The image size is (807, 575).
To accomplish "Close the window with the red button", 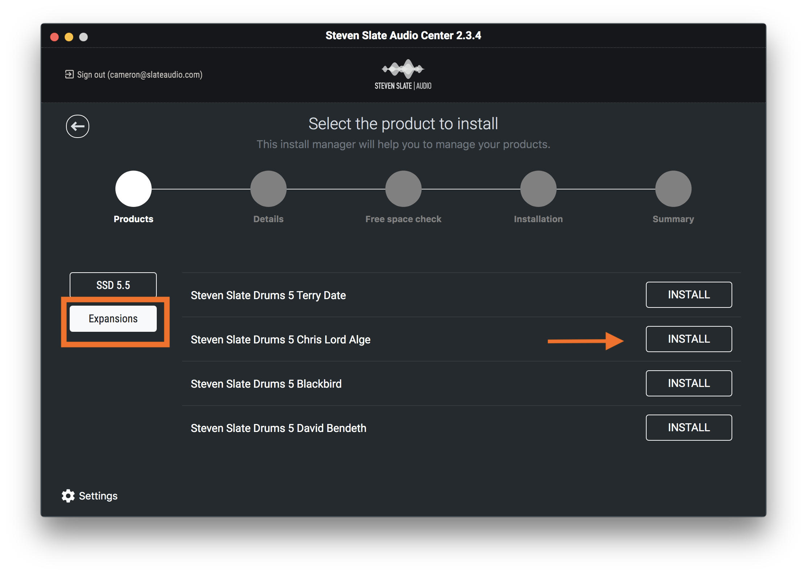I will pos(54,37).
